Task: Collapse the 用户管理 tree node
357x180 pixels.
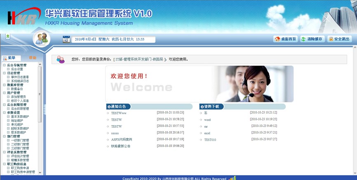Action: tap(4, 93)
